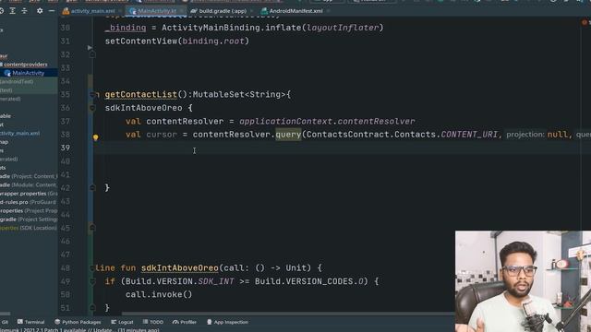This screenshot has height=332, width=591.
Task: Click the Patch 1 available update notification
Action: (x=79, y=330)
